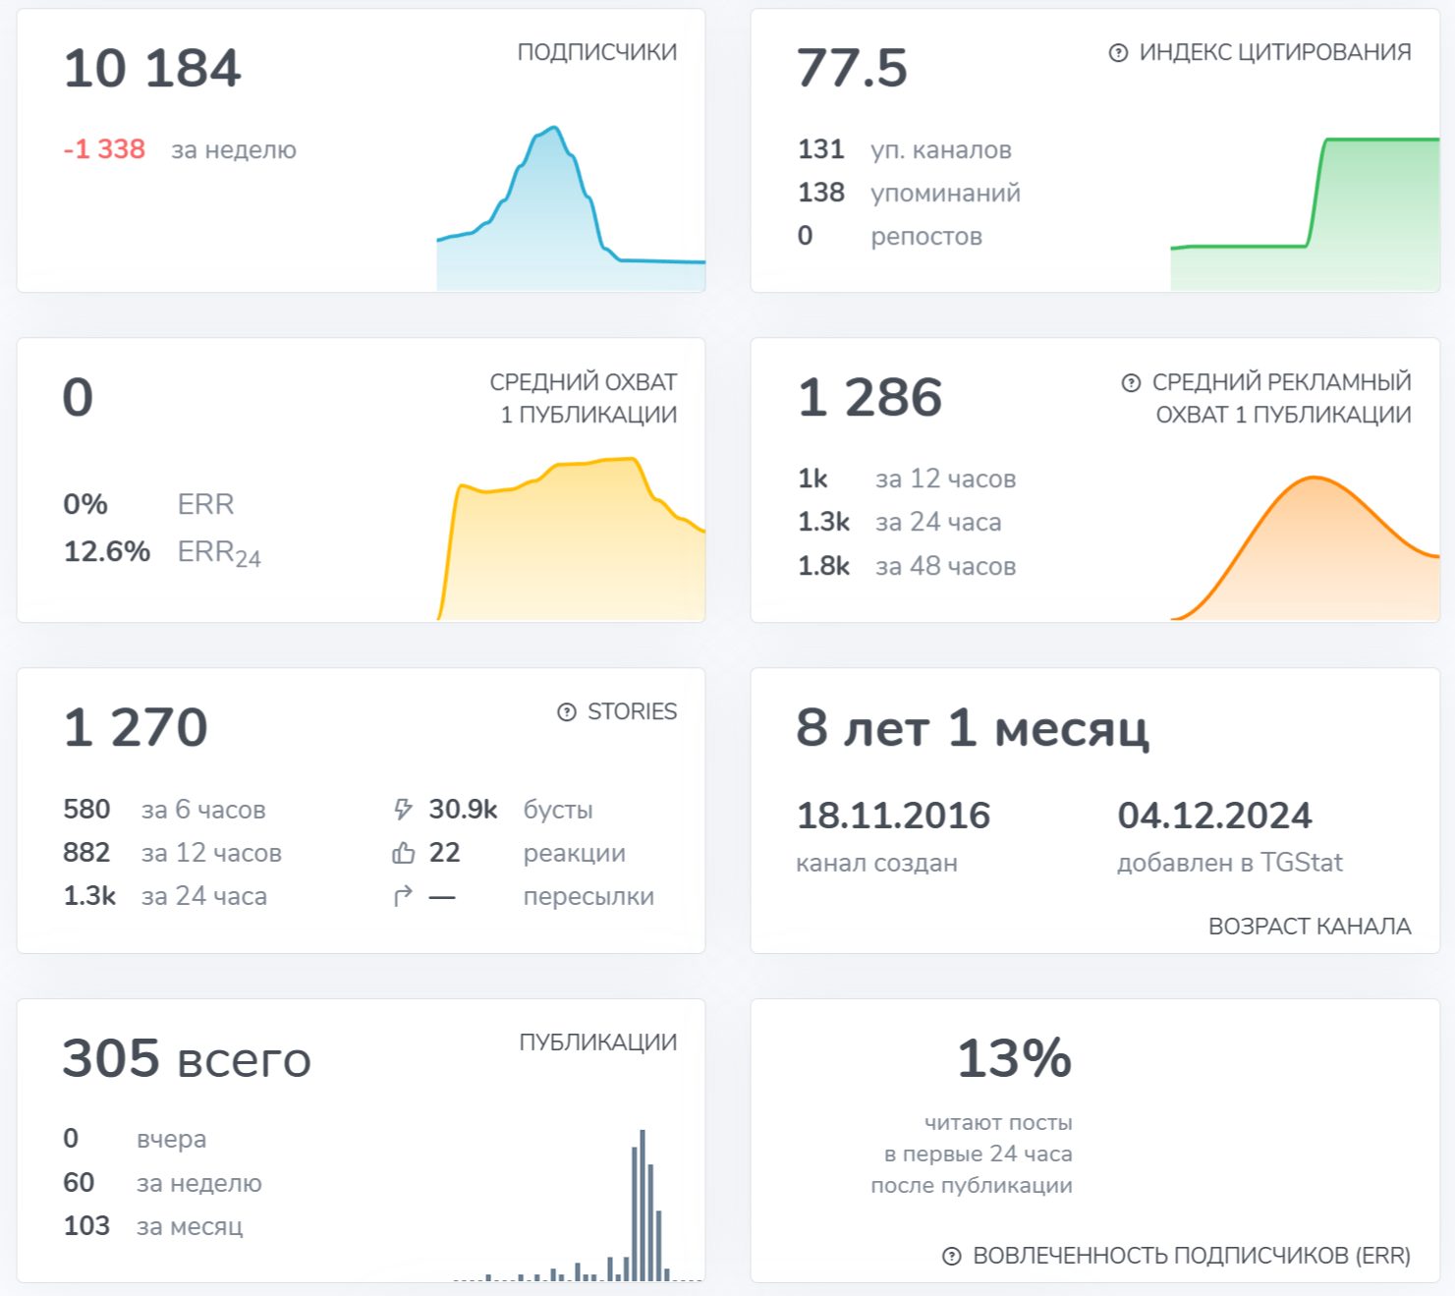This screenshot has height=1296, width=1455.
Task: Click the thumbs-up reactions icon
Action: (403, 853)
